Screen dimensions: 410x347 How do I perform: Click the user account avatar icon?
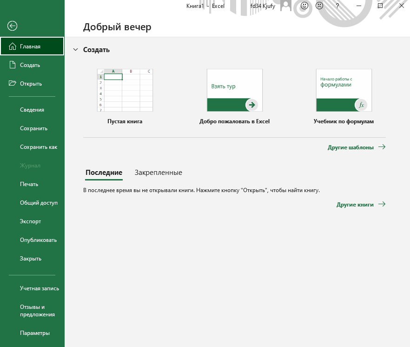point(287,6)
